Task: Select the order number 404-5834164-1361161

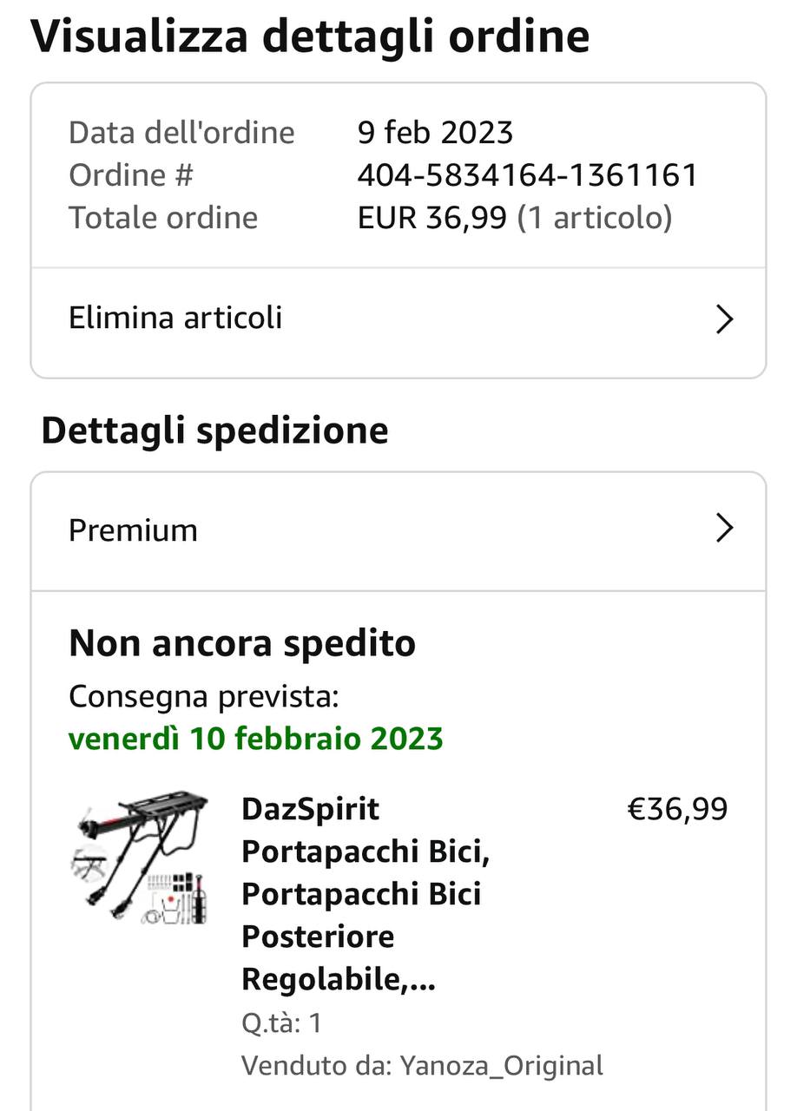Action: click(x=527, y=175)
